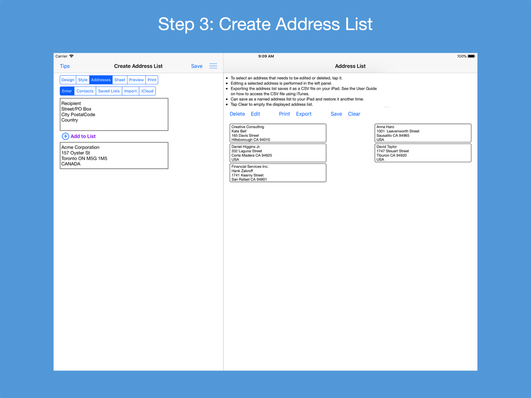Select the Enter tab

[66, 91]
